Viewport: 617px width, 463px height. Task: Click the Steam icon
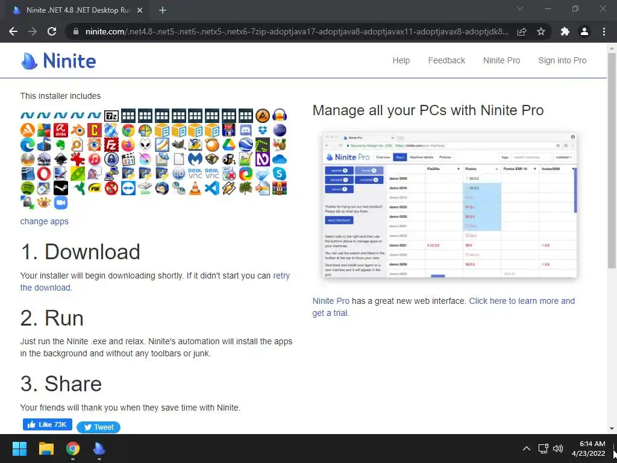(61, 188)
